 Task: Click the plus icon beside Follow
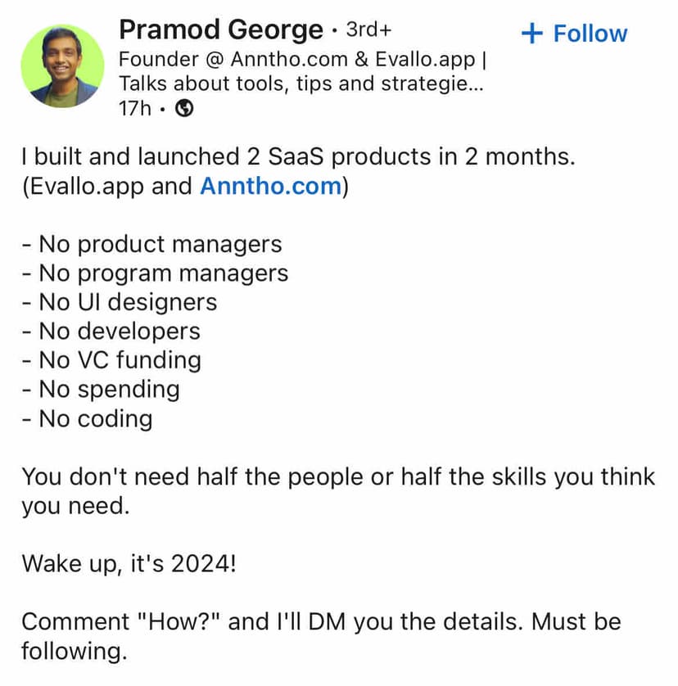pos(532,34)
